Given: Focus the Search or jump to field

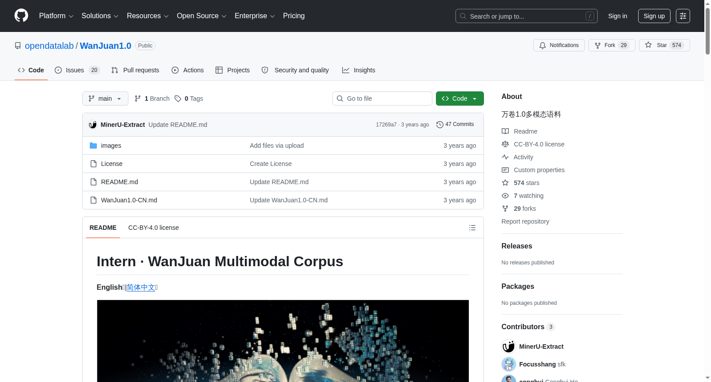Looking at the screenshot, I should click(527, 16).
